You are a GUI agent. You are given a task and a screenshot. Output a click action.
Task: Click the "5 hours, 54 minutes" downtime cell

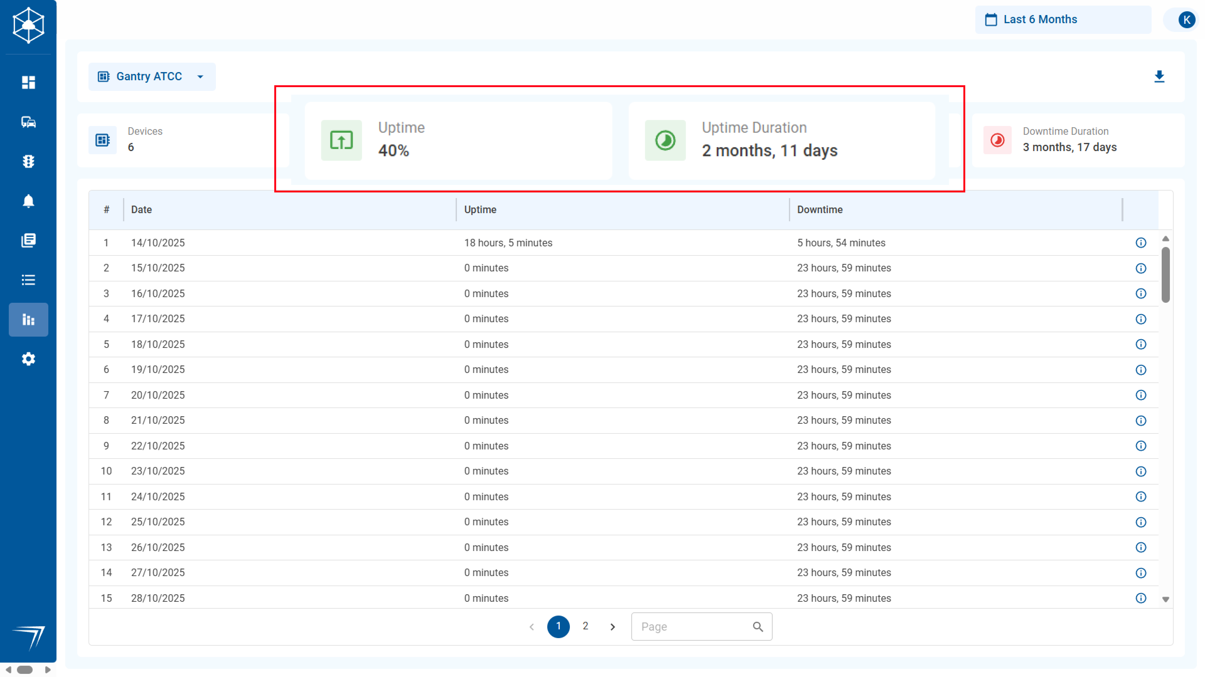(841, 243)
